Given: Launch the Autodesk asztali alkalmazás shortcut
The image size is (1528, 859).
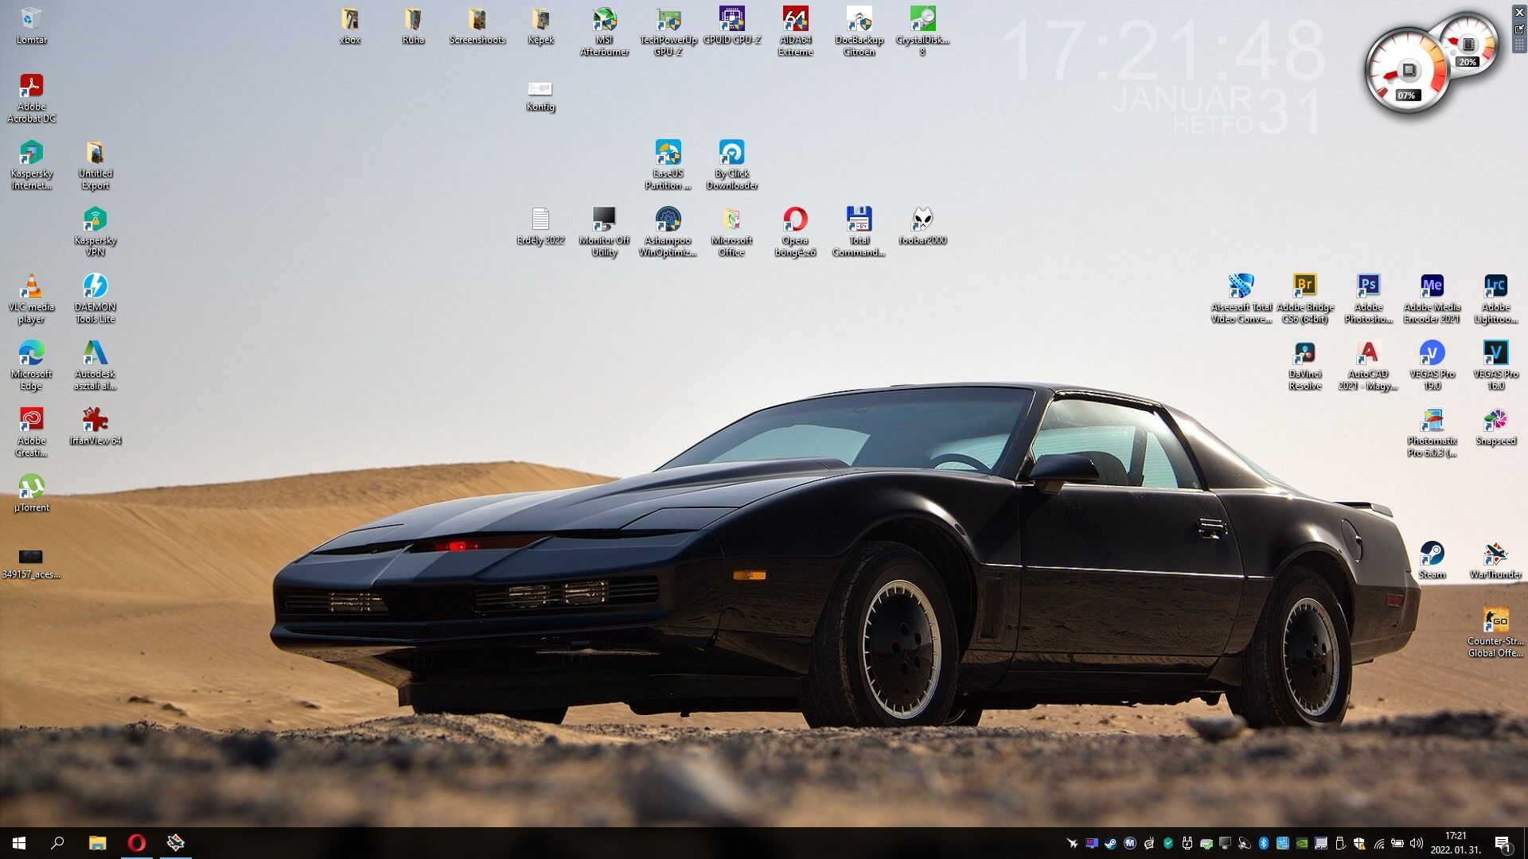Looking at the screenshot, I should (95, 366).
